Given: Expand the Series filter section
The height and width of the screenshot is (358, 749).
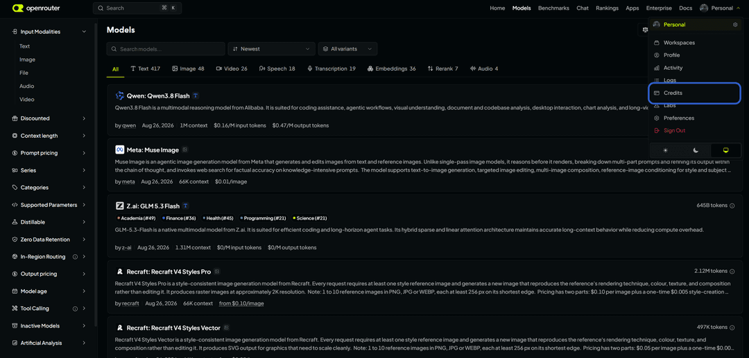Looking at the screenshot, I should tap(49, 170).
